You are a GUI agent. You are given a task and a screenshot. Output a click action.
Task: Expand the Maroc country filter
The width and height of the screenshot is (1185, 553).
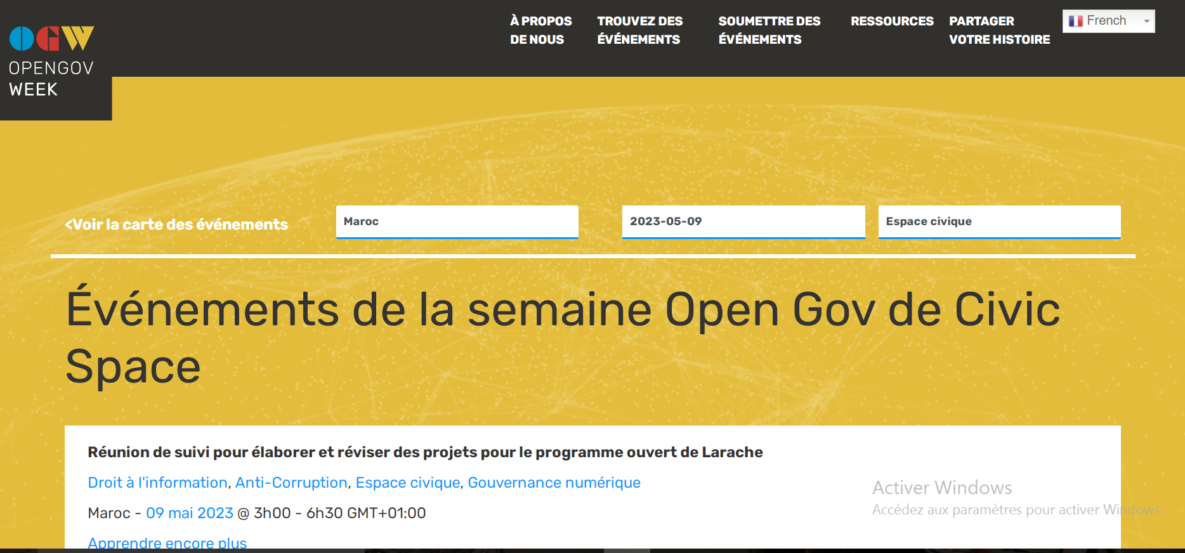457,222
